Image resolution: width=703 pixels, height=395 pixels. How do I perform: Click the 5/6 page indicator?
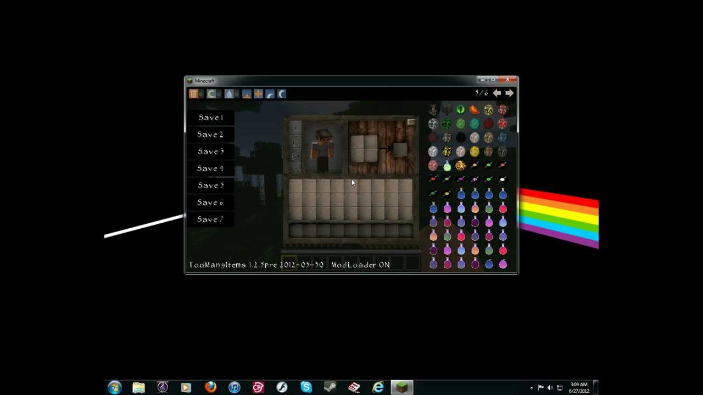(481, 93)
